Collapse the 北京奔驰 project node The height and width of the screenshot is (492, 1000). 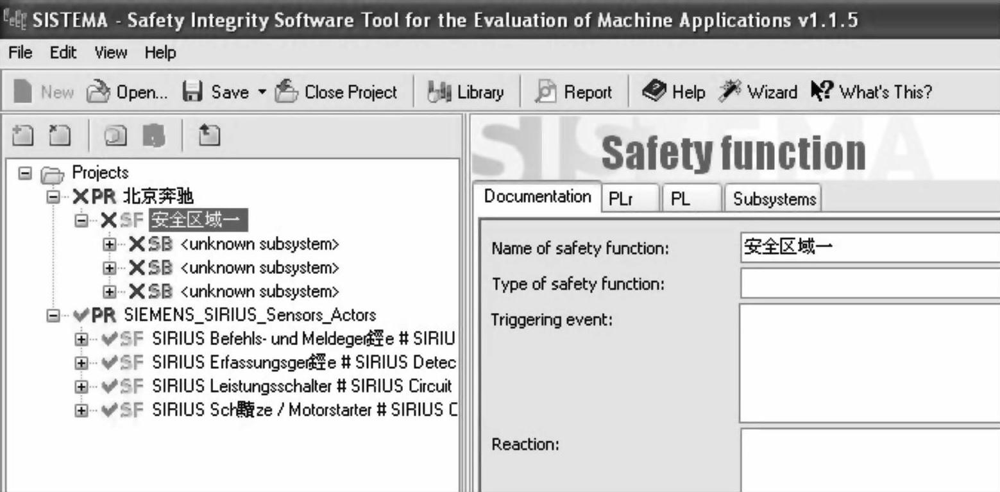click(53, 196)
